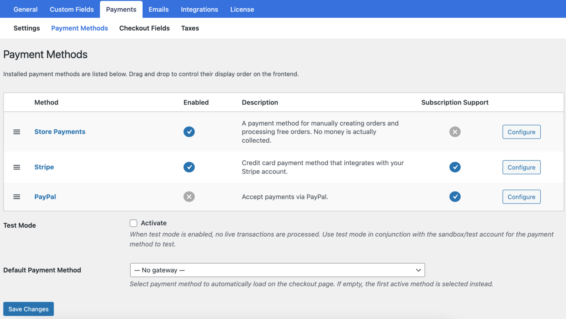Configure the Stripe payment method
Viewport: 566px width, 319px height.
click(521, 167)
